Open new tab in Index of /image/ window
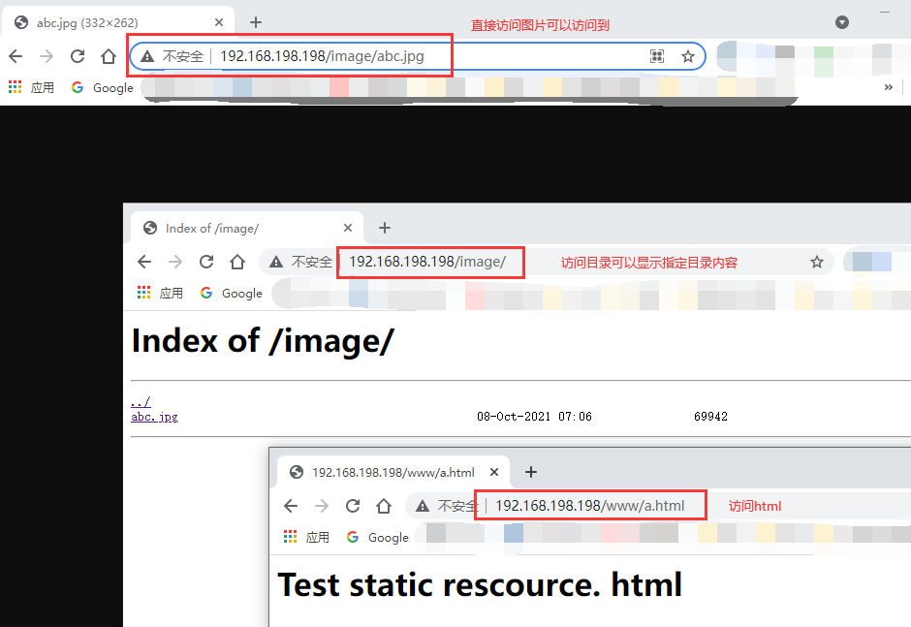 pos(385,228)
